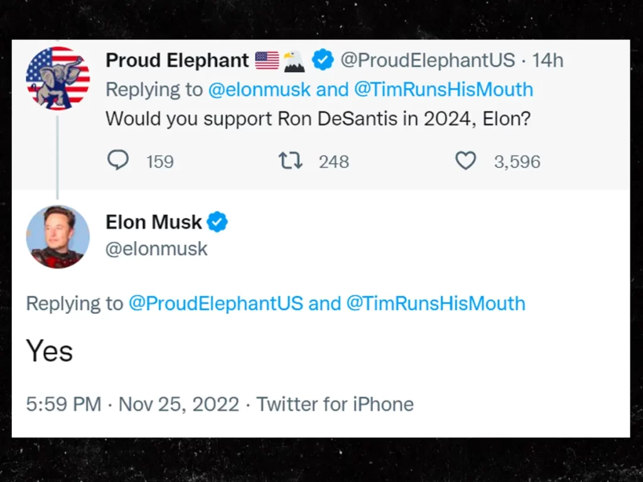Viewport: 643px width, 482px height.
Task: Click the @ProudElephantUS handle beside 14h
Action: pyautogui.click(x=427, y=61)
